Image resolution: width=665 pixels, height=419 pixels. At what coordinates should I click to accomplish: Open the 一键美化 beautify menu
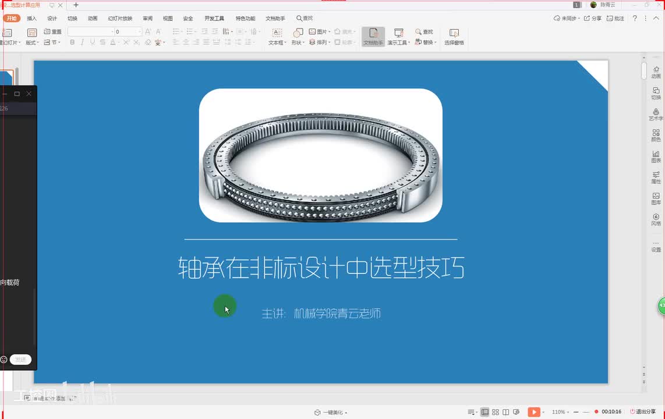coord(331,412)
